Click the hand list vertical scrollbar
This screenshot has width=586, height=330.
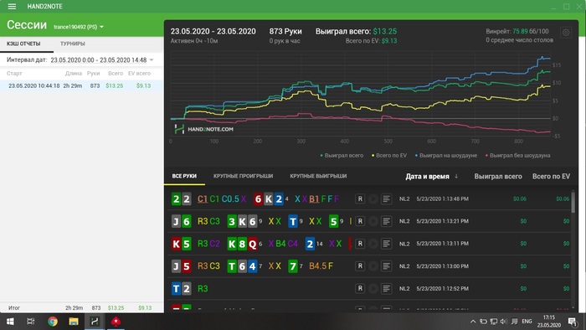(573, 202)
